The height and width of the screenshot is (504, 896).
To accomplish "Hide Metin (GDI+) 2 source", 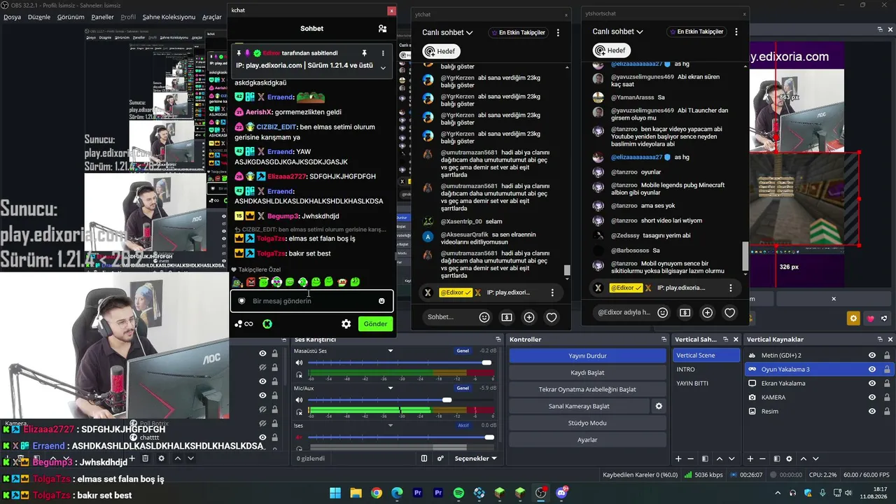I will click(872, 355).
